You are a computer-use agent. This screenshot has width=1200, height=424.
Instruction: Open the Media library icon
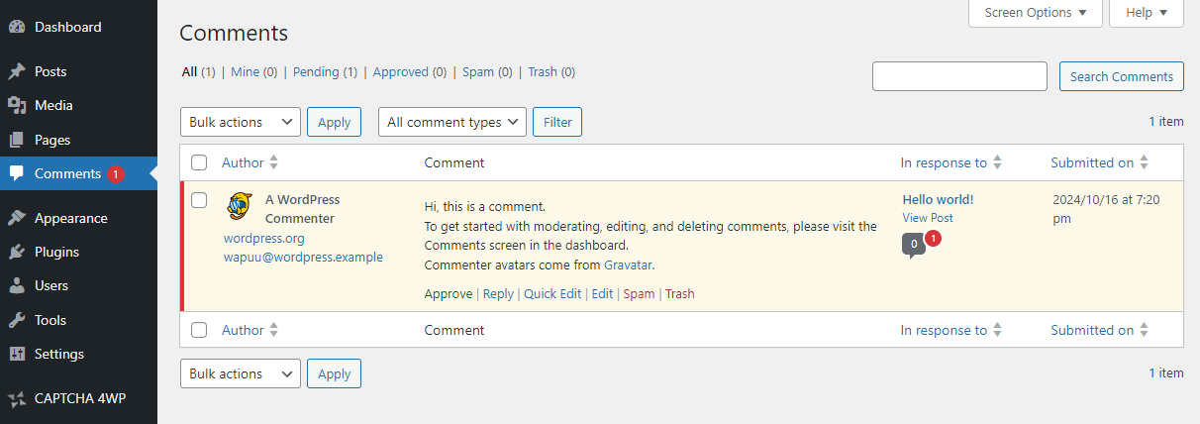(17, 105)
